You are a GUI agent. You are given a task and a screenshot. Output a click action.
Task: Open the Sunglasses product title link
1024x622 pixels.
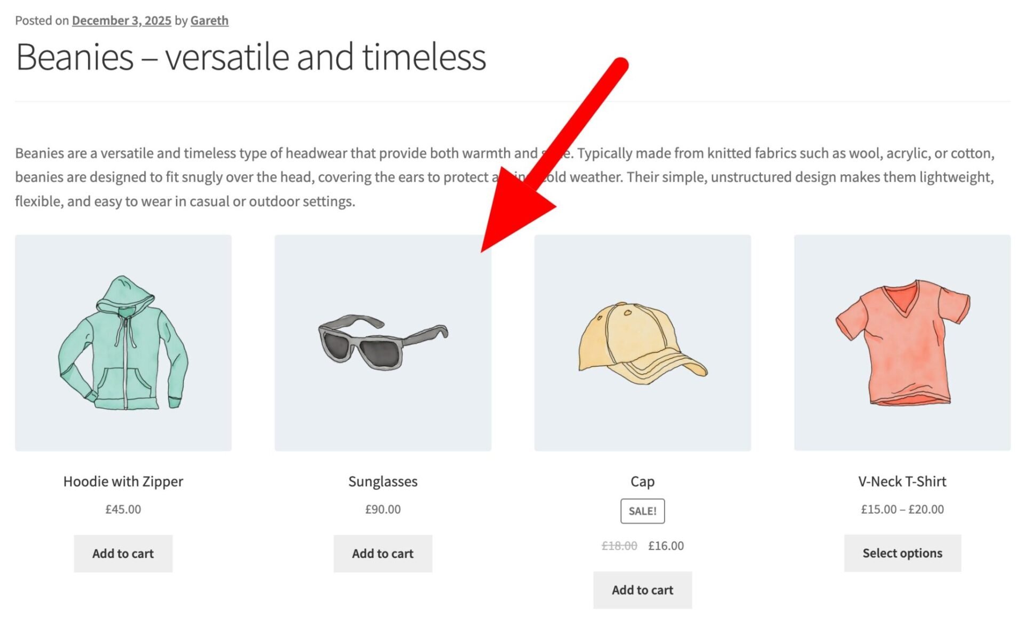(383, 481)
